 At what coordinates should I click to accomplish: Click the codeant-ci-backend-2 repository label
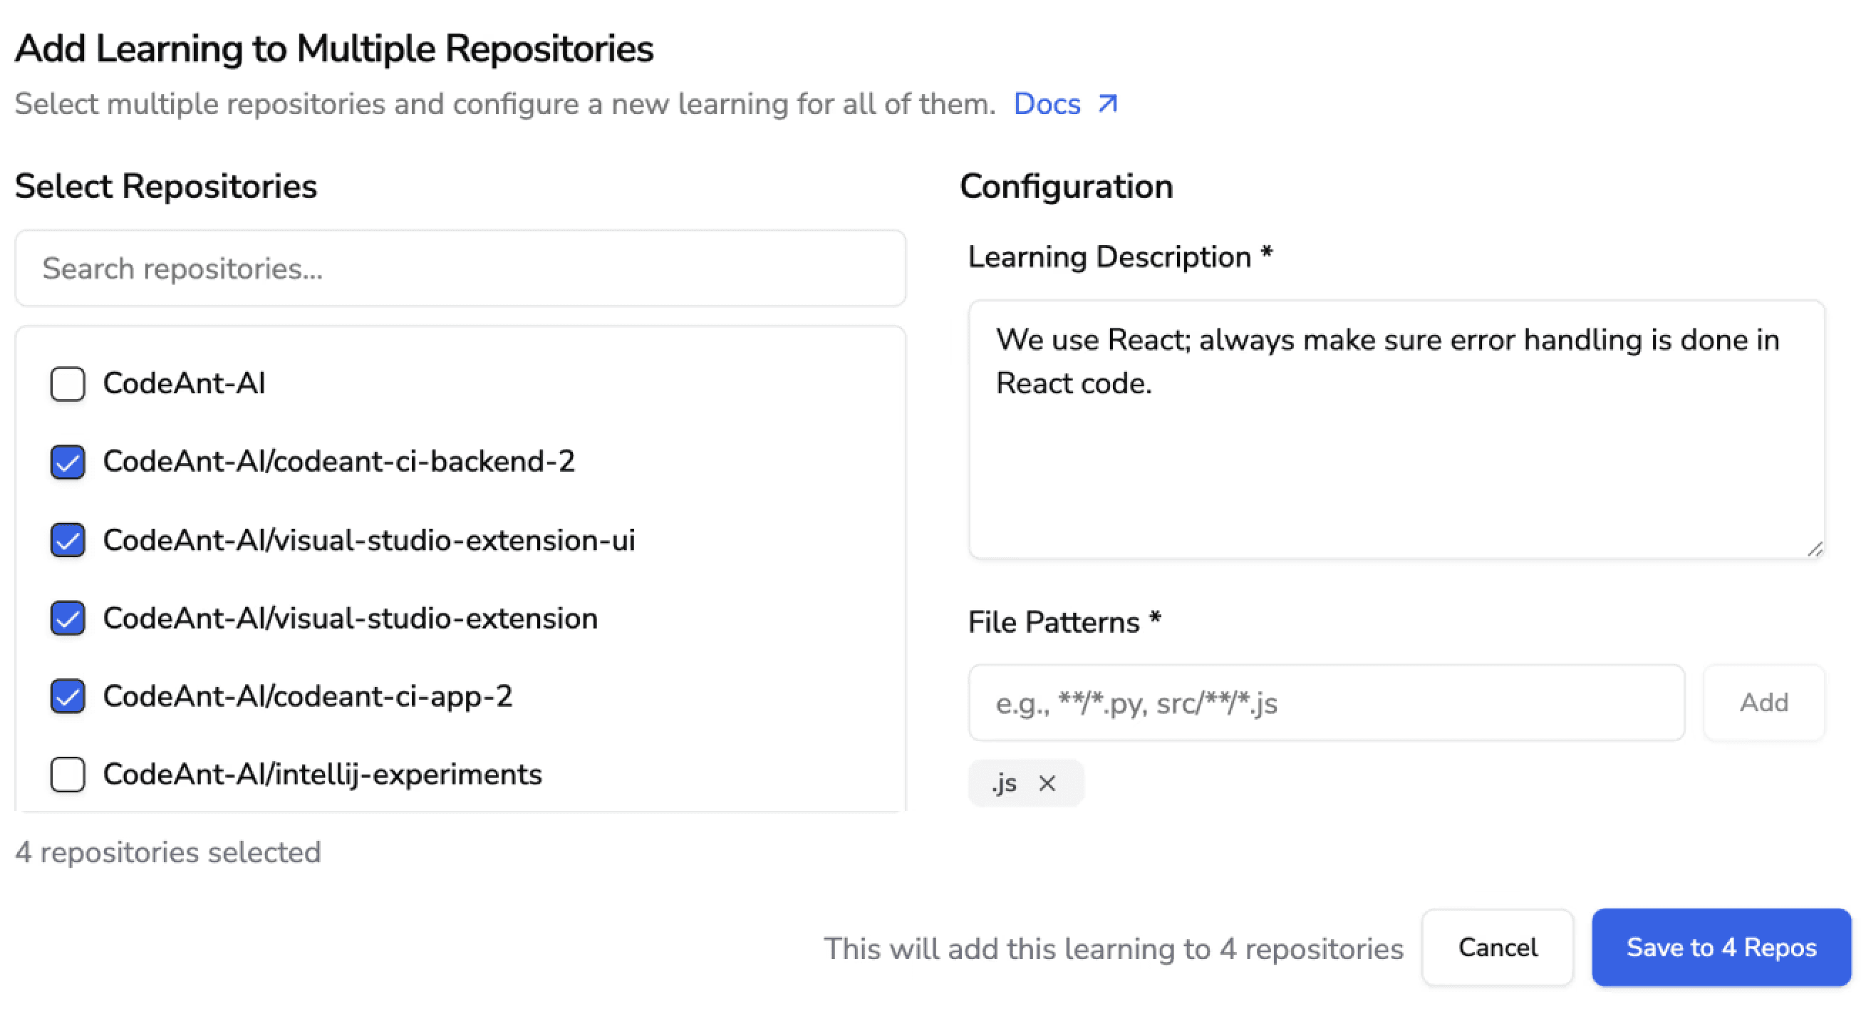tap(340, 462)
